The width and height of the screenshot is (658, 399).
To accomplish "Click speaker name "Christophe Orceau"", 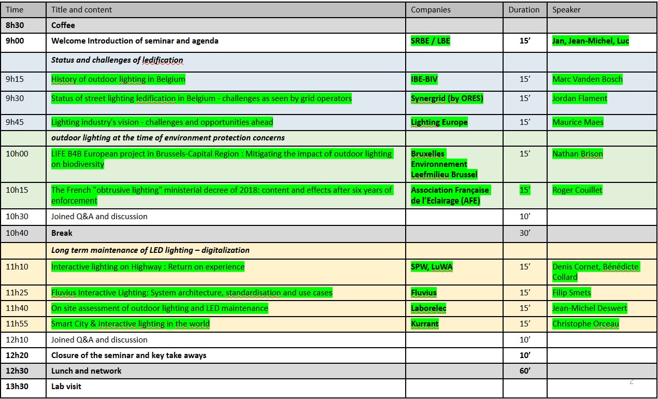I will (585, 324).
